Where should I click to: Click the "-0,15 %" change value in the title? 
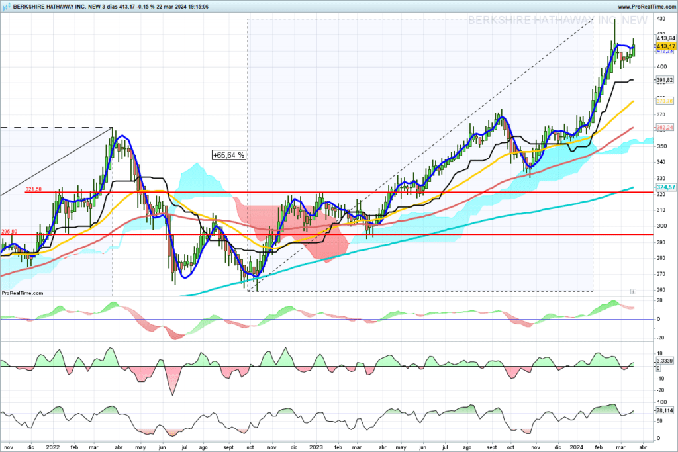point(145,7)
